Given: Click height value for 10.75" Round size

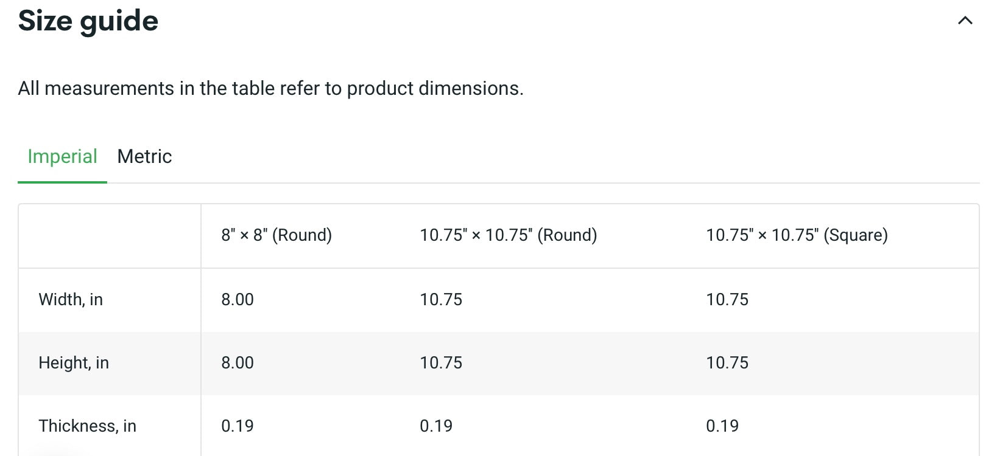Looking at the screenshot, I should coord(441,363).
